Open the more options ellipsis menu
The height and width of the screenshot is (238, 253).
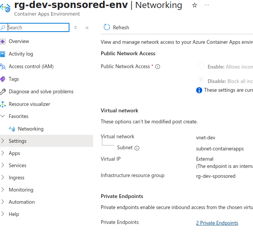pos(207,5)
